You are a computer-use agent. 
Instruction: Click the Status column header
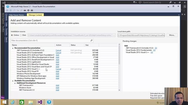[x=77, y=45]
